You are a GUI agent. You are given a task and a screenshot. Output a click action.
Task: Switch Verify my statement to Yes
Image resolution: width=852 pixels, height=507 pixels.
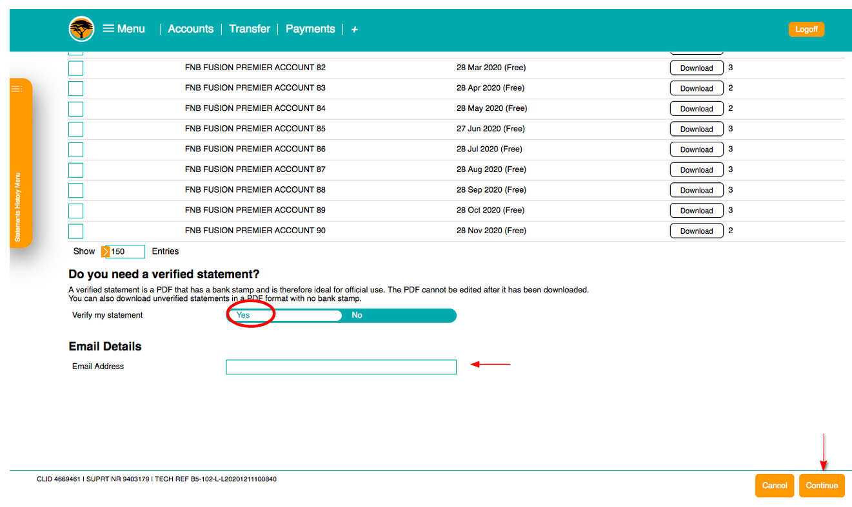pyautogui.click(x=243, y=315)
